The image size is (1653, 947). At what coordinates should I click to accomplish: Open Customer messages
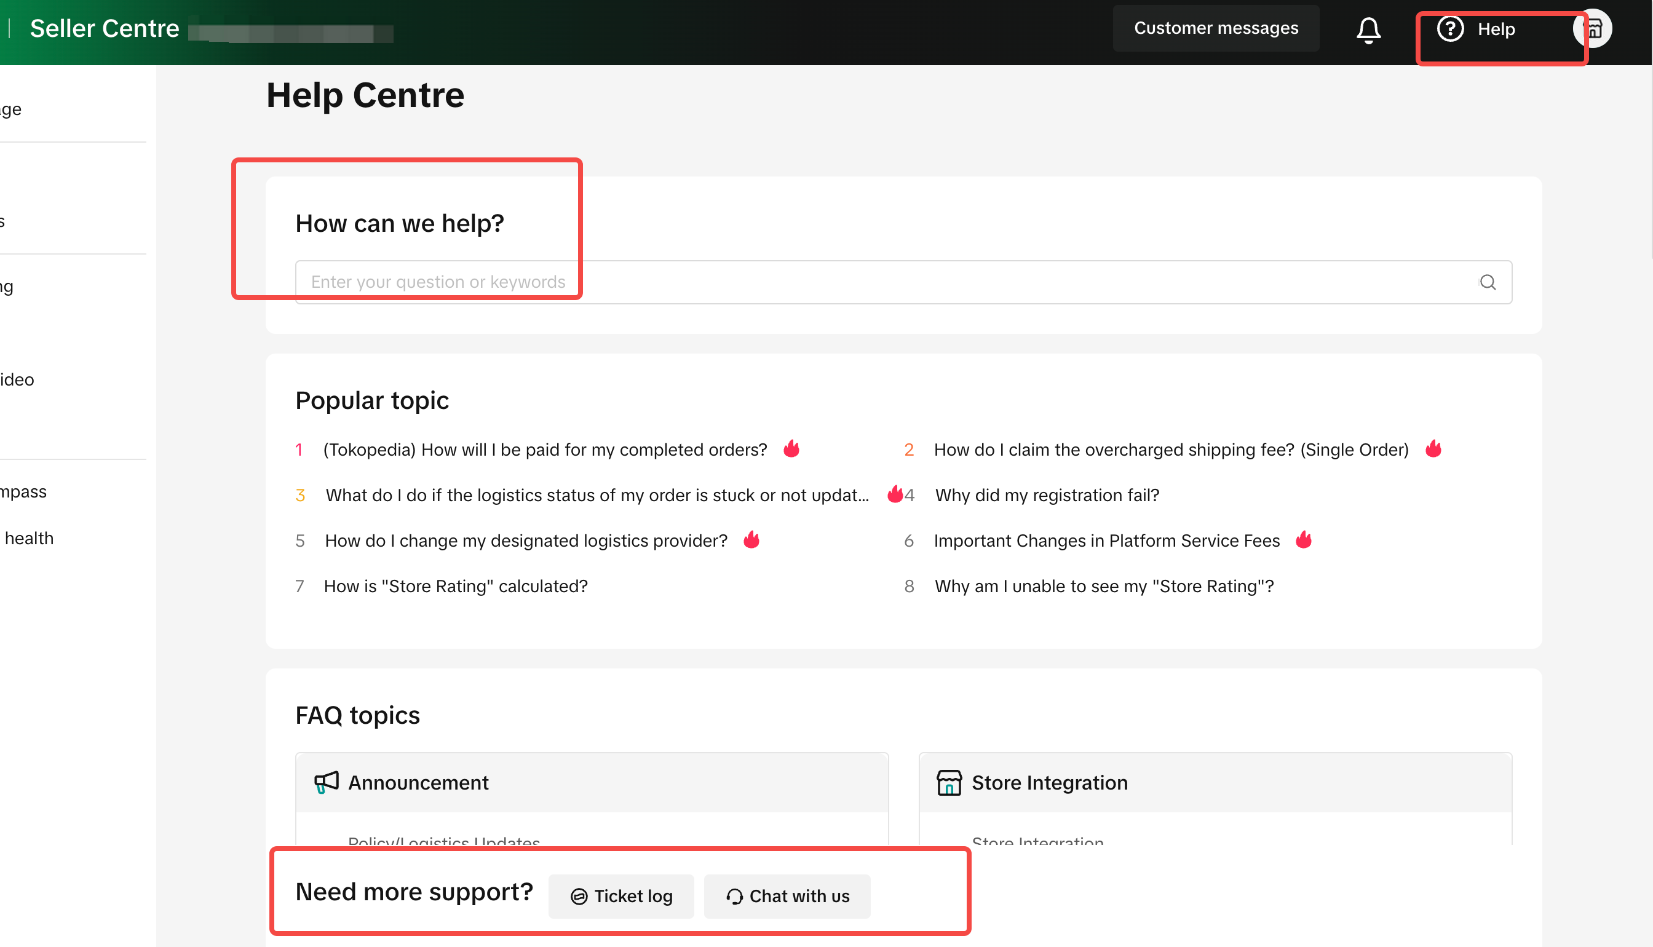(1215, 29)
